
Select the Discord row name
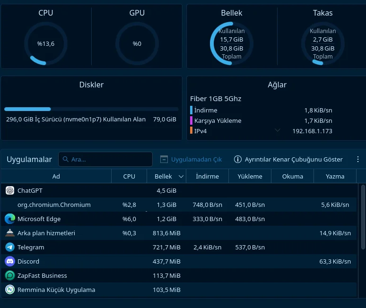[28, 261]
